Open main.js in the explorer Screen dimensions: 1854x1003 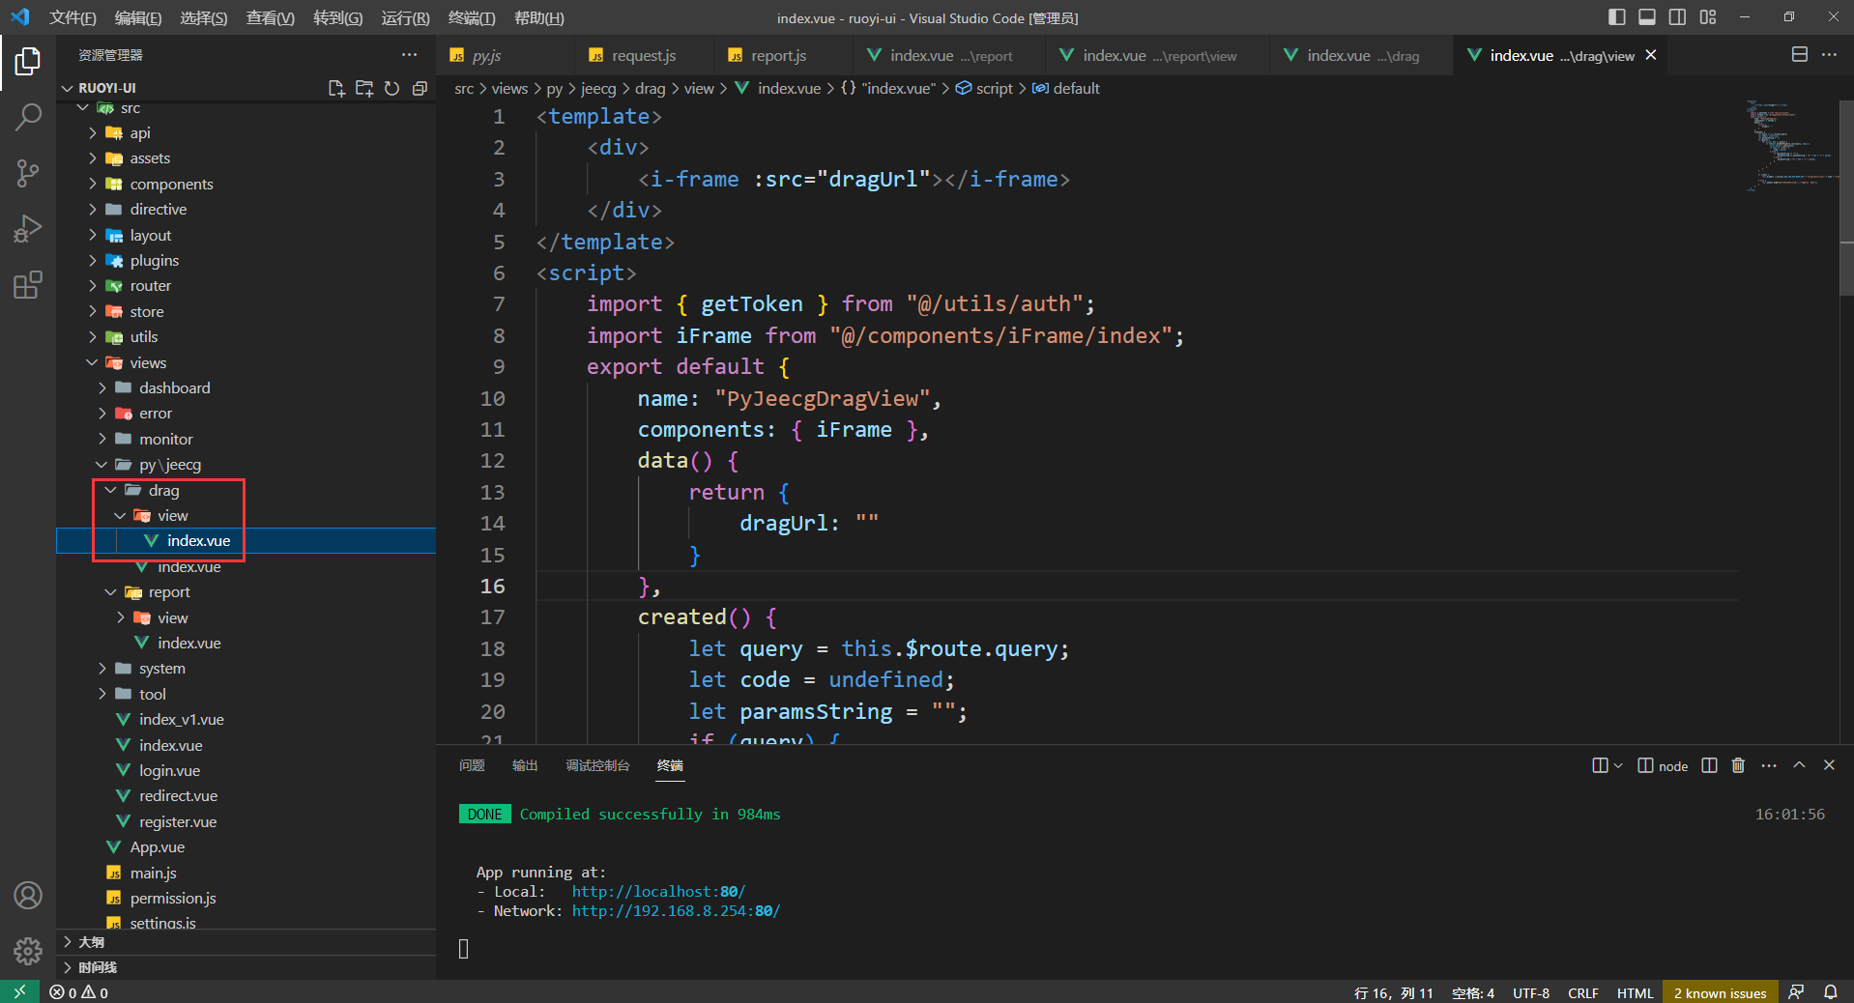pos(153,874)
